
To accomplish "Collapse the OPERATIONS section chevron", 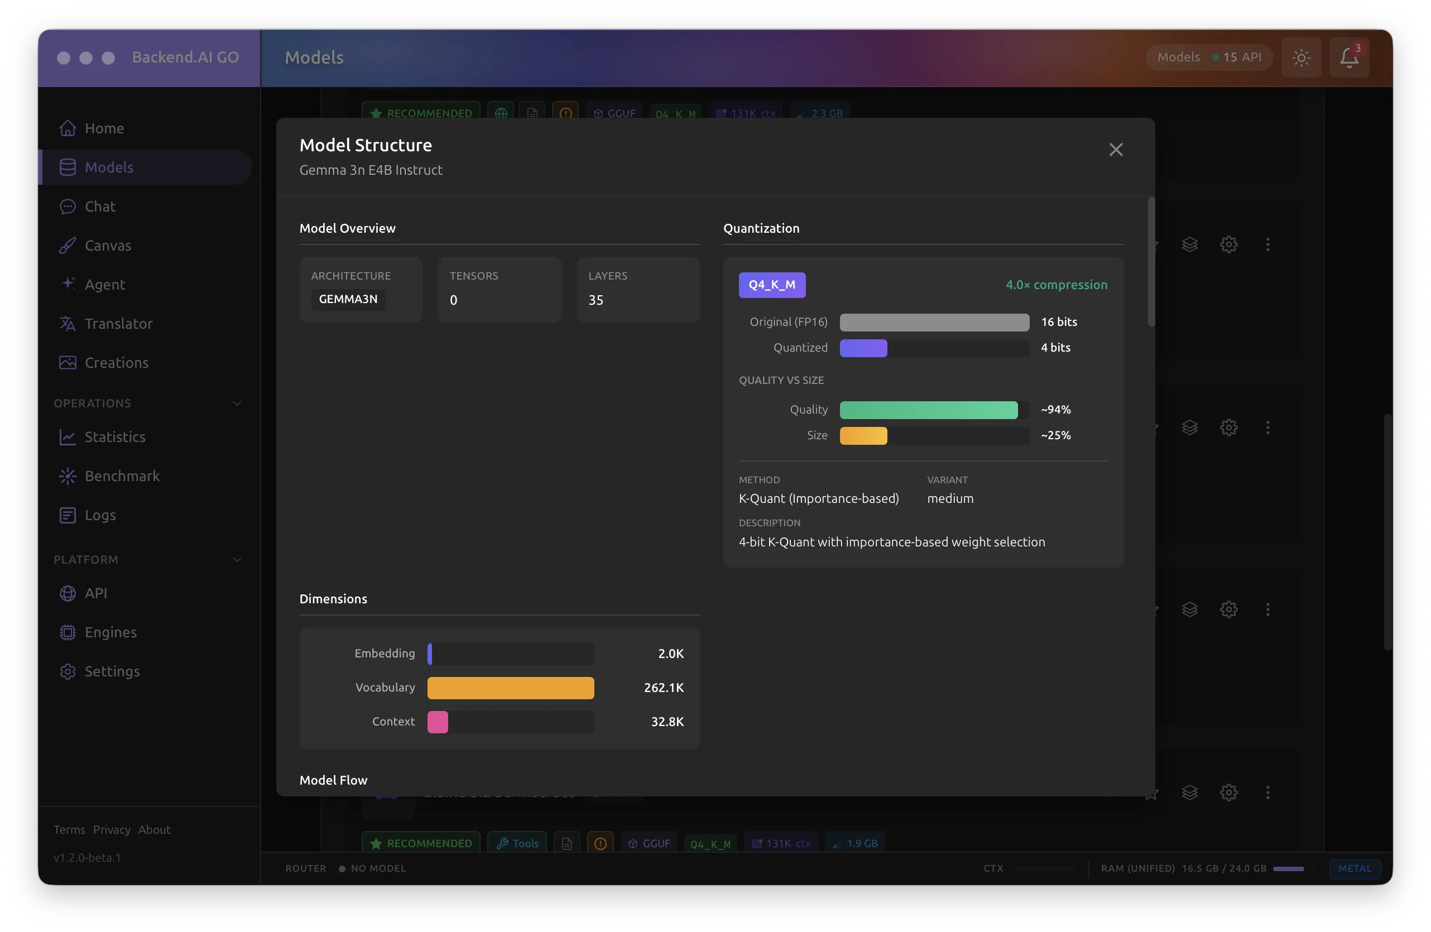I will pyautogui.click(x=237, y=403).
